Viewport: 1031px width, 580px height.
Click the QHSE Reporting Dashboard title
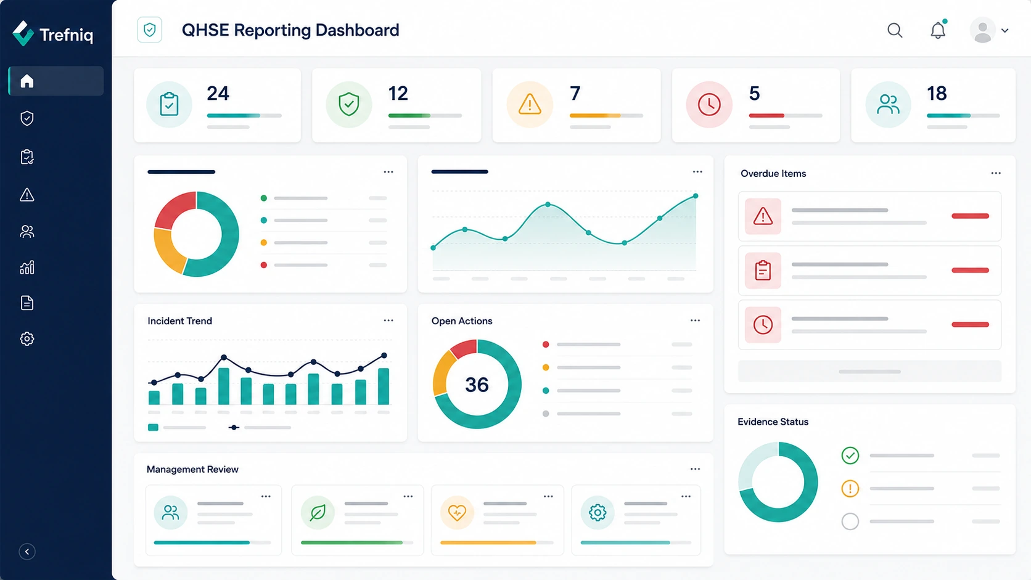click(x=290, y=30)
